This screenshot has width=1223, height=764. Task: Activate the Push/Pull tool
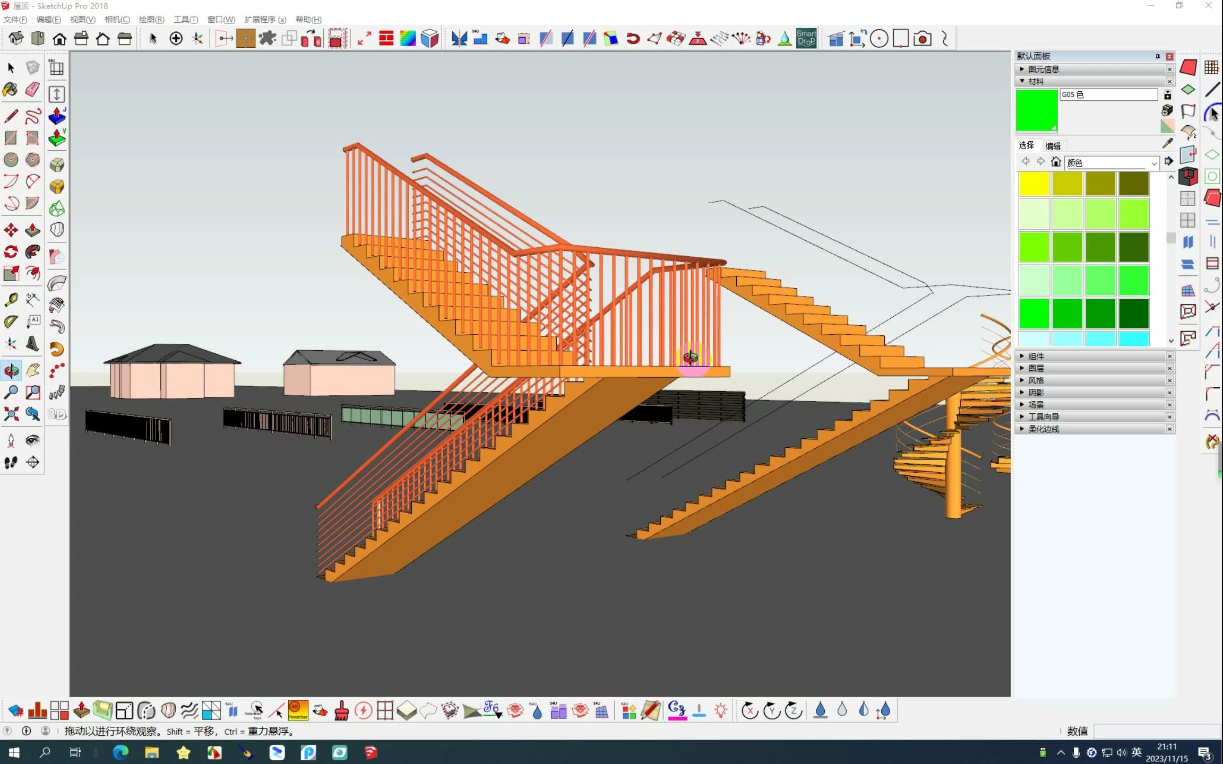(x=32, y=230)
